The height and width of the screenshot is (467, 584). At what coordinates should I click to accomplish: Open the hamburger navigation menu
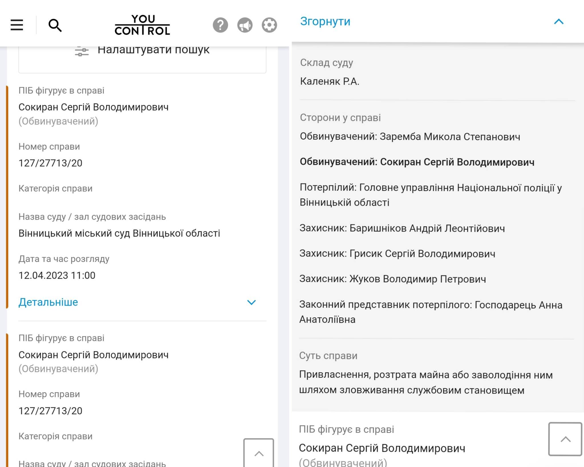(x=17, y=25)
